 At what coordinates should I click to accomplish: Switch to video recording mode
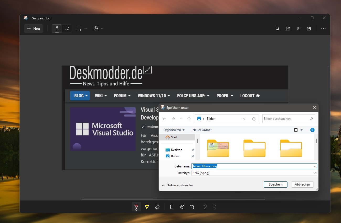point(67,29)
